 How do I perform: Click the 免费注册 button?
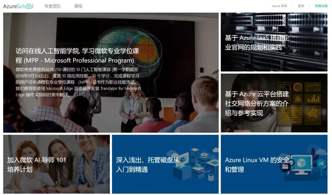[321, 6]
